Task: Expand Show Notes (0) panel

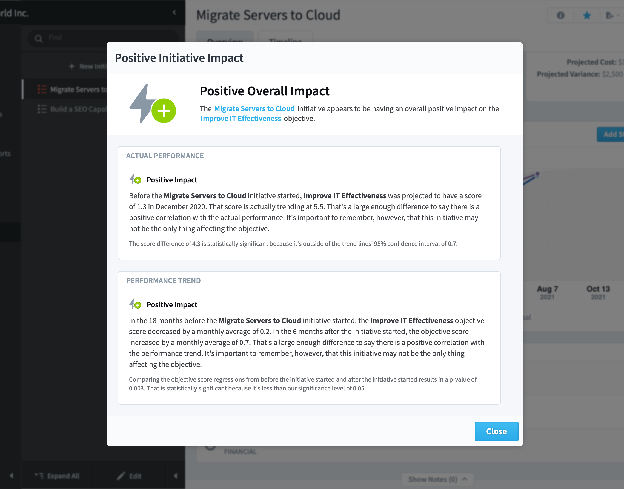Action: pyautogui.click(x=437, y=479)
